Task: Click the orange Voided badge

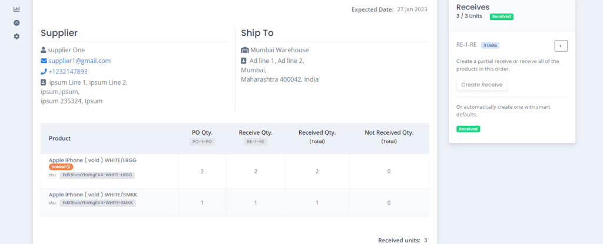Action: [x=61, y=167]
